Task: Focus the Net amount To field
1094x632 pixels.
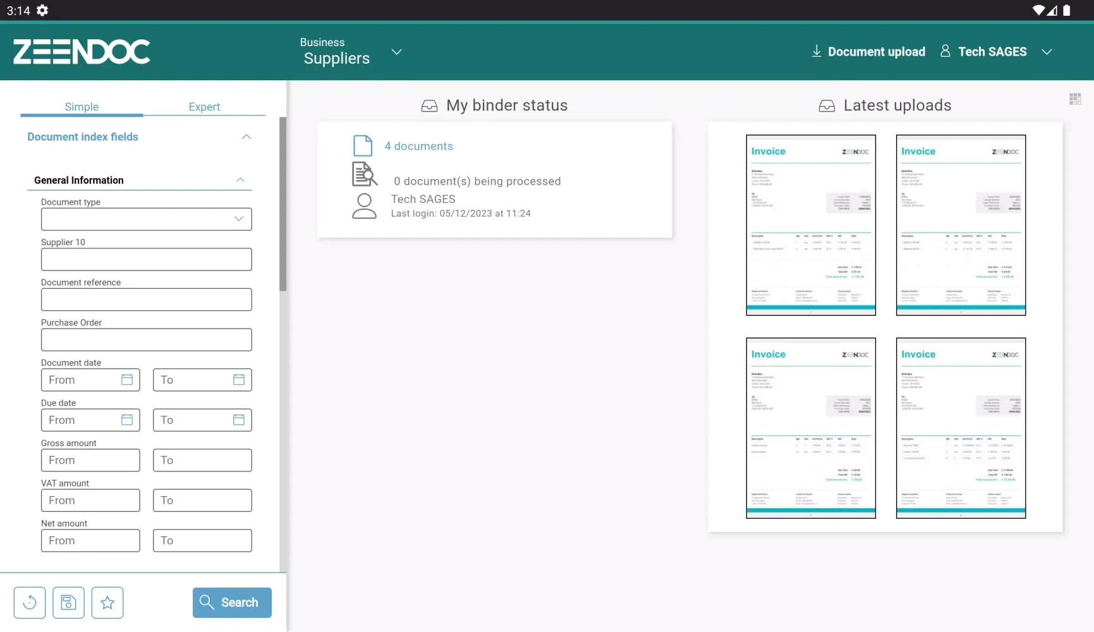Action: point(202,540)
